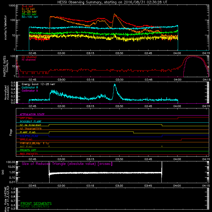This screenshot has width=212, height=212.
Task: Click the 03:00 tick under count-rate panel
Action: point(61,53)
